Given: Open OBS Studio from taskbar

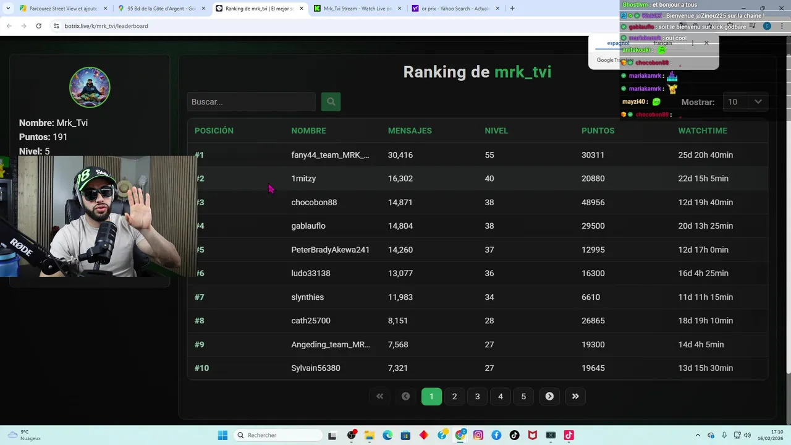Looking at the screenshot, I should [x=352, y=435].
